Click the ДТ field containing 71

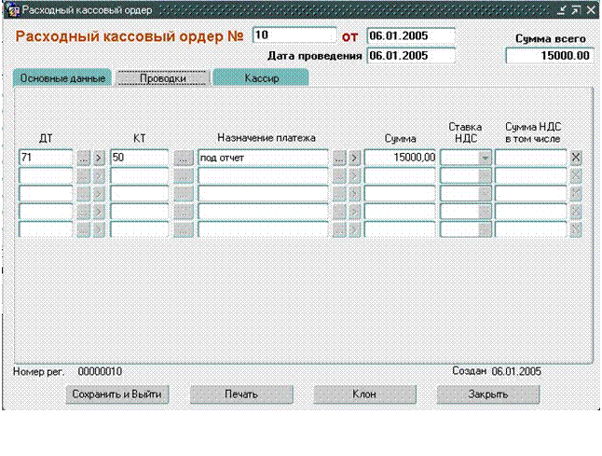click(x=46, y=158)
